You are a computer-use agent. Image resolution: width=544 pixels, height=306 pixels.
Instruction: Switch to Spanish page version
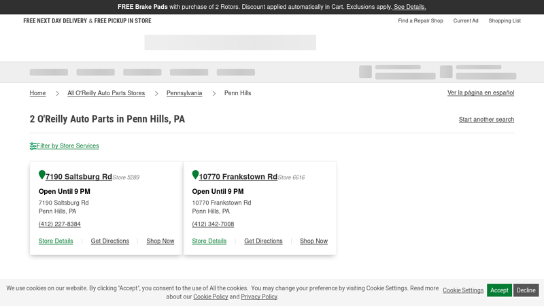pyautogui.click(x=480, y=92)
